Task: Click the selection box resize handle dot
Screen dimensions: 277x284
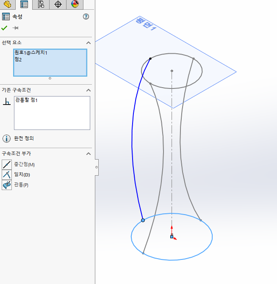Action: pyautogui.click(x=50, y=78)
